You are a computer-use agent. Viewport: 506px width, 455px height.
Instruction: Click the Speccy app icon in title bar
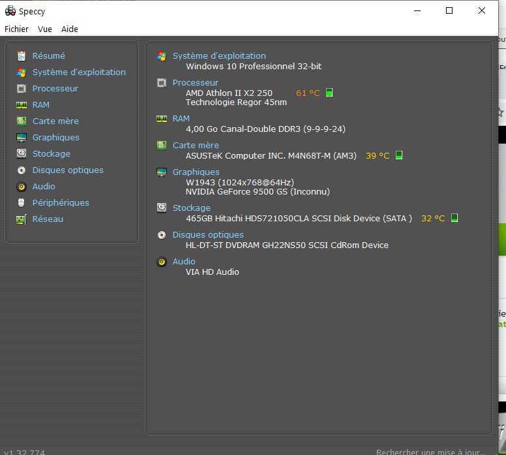click(10, 10)
